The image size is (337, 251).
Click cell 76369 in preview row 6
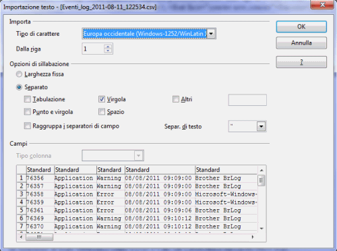tap(40, 219)
